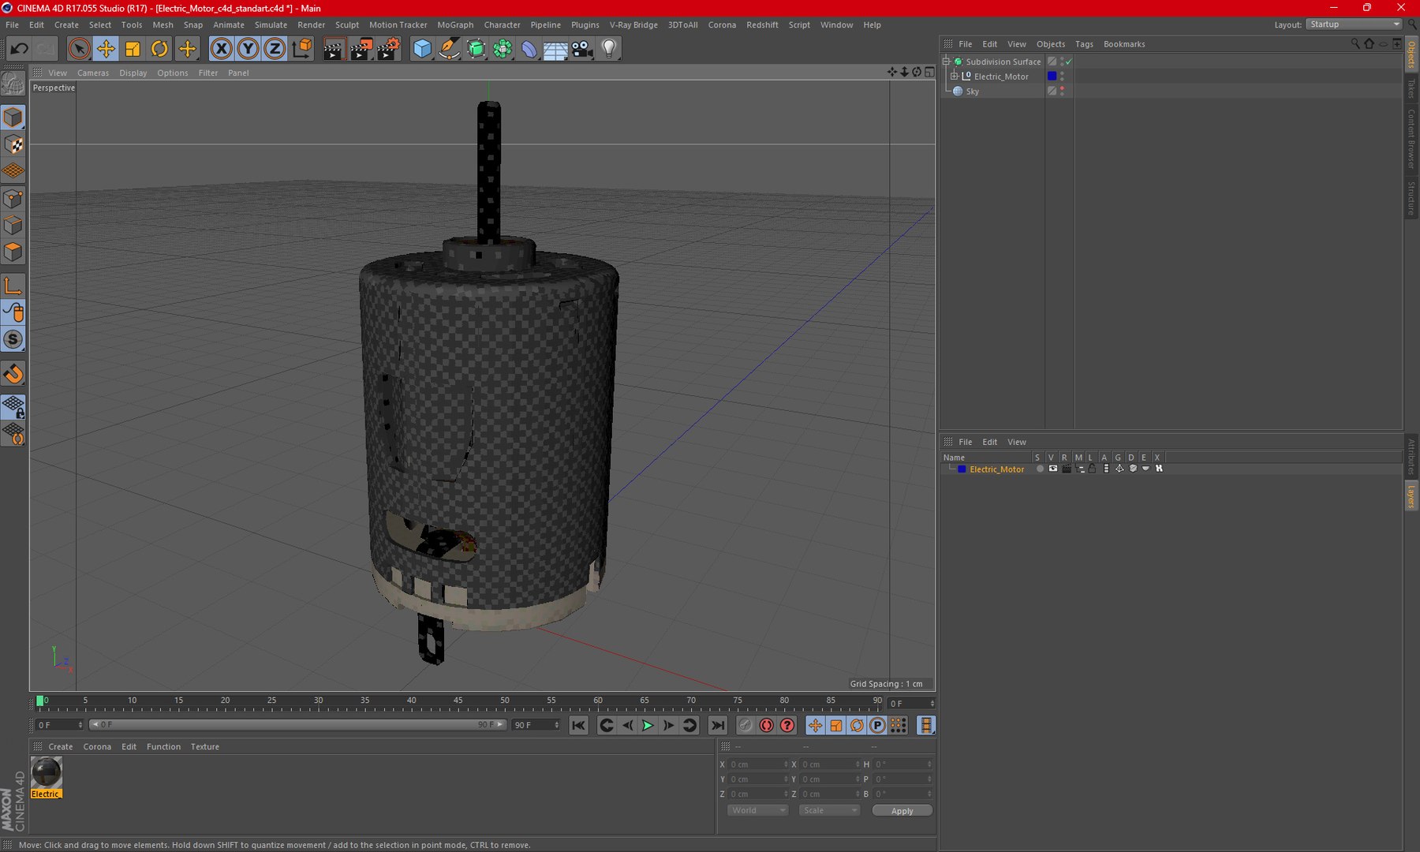Image resolution: width=1420 pixels, height=852 pixels.
Task: Click the Undo arrow icon
Action: (x=19, y=49)
